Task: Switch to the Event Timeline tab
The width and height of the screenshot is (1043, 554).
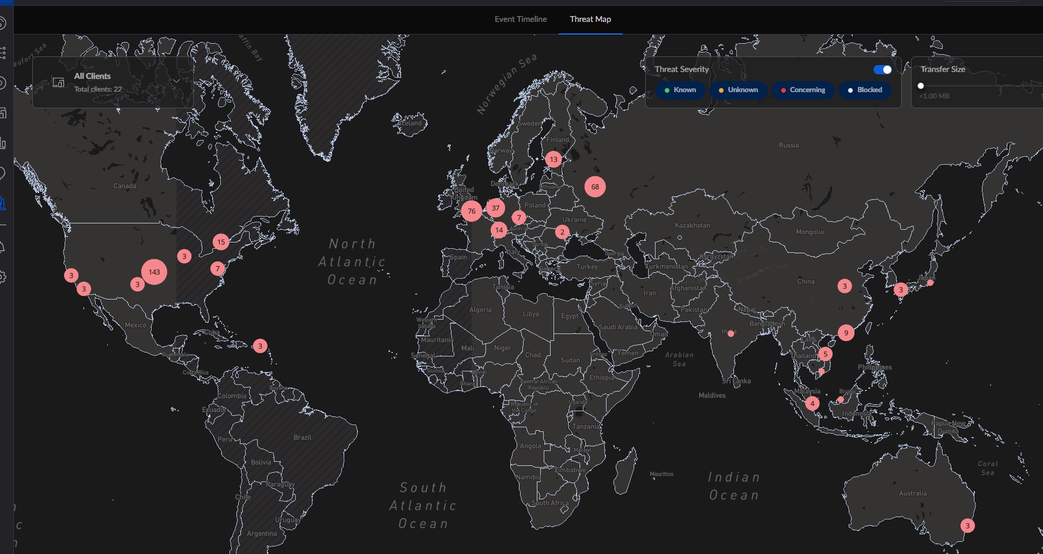Action: click(x=521, y=19)
